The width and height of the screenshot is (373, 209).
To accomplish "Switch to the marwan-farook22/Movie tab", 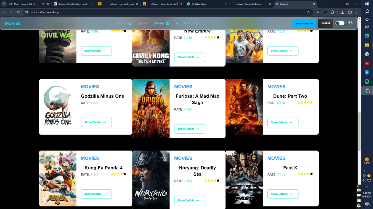I will (251, 4).
